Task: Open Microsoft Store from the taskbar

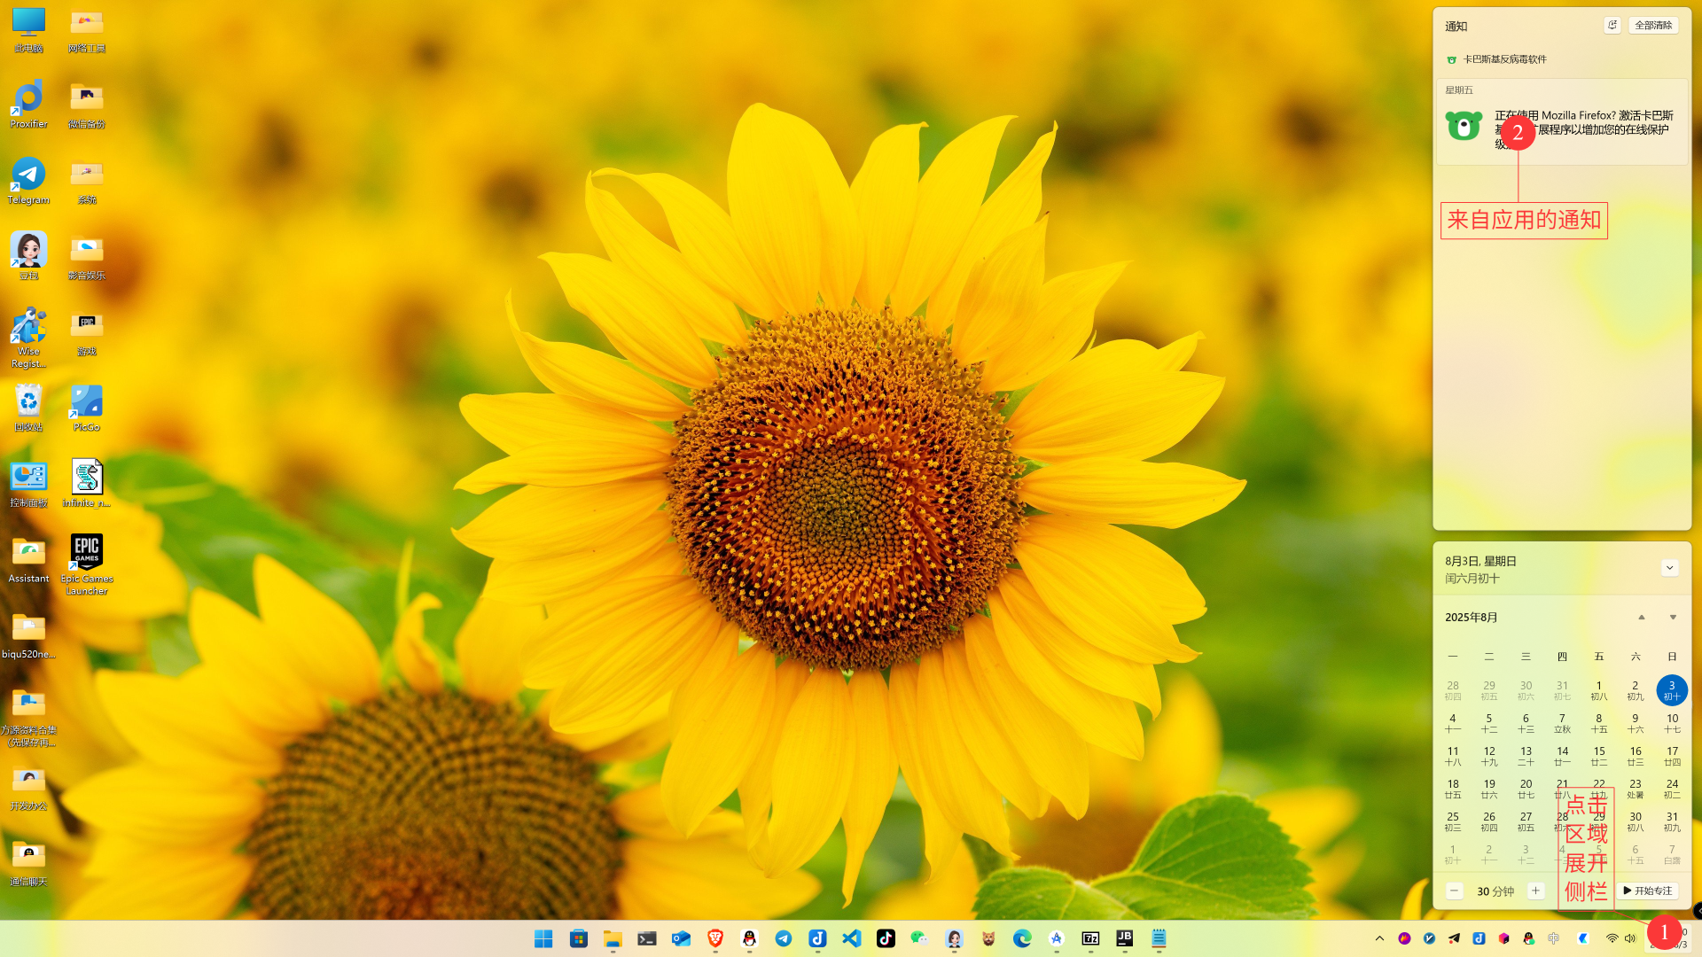Action: coord(579,938)
